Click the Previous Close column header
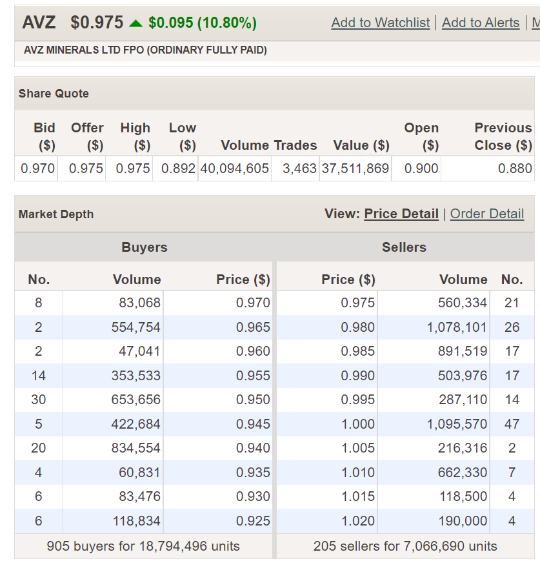Image resolution: width=540 pixels, height=561 pixels. pos(503,137)
